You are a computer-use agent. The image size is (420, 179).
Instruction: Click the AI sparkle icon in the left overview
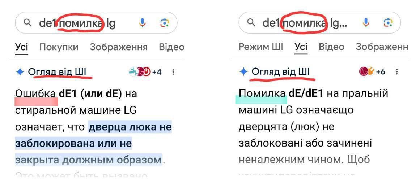(20, 72)
